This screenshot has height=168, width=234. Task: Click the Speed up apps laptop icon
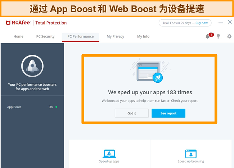pyautogui.click(x=109, y=154)
